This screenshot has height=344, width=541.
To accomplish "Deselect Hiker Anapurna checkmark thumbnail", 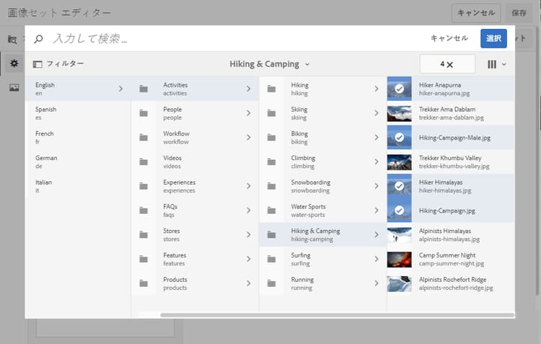I will 399,89.
